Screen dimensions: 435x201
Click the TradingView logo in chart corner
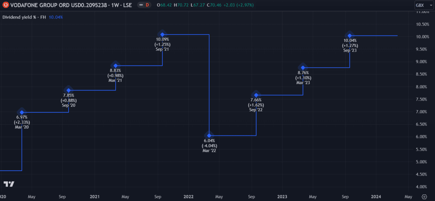click(9, 184)
